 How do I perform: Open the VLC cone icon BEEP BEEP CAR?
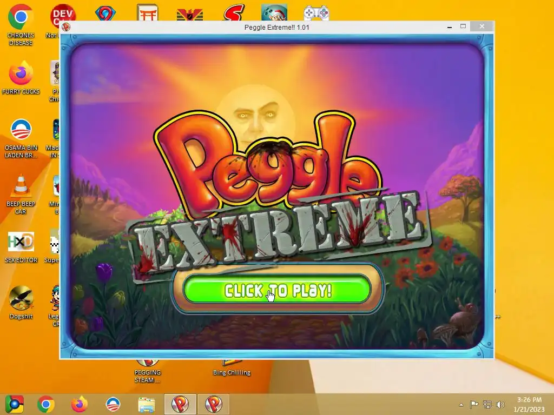pos(21,194)
